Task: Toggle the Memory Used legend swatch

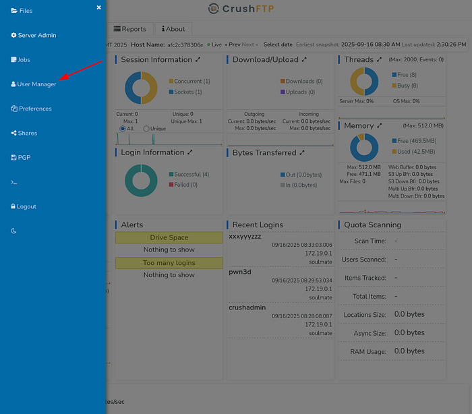Action: point(394,152)
